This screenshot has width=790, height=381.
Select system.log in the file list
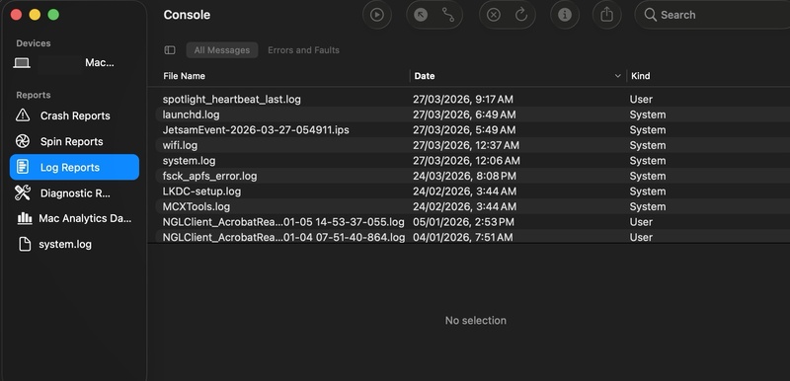coord(189,161)
